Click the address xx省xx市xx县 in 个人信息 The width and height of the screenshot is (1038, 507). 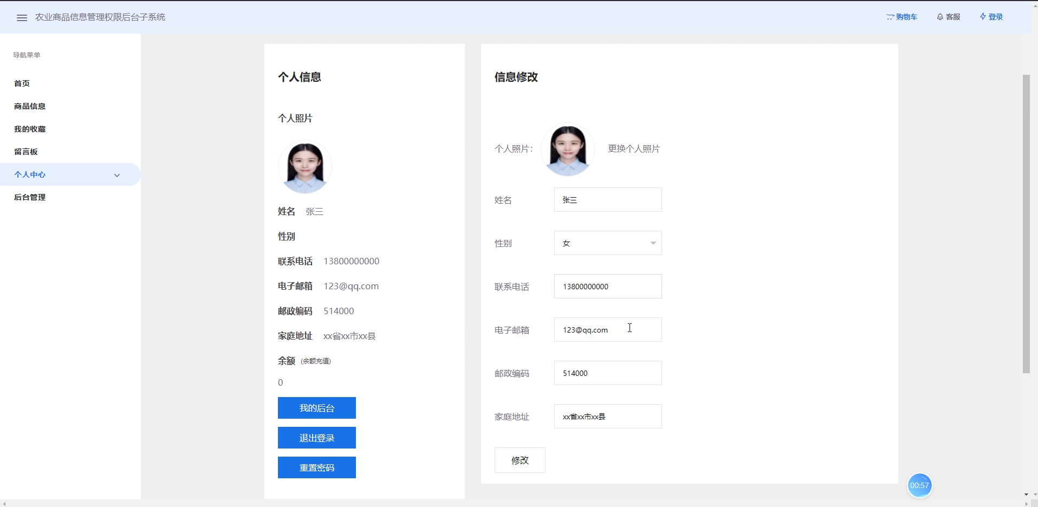349,336
